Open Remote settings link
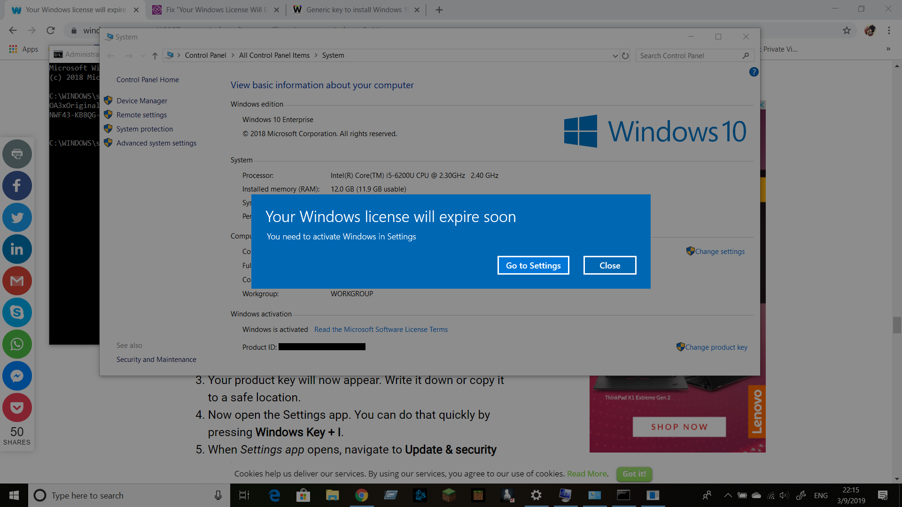 click(x=141, y=115)
